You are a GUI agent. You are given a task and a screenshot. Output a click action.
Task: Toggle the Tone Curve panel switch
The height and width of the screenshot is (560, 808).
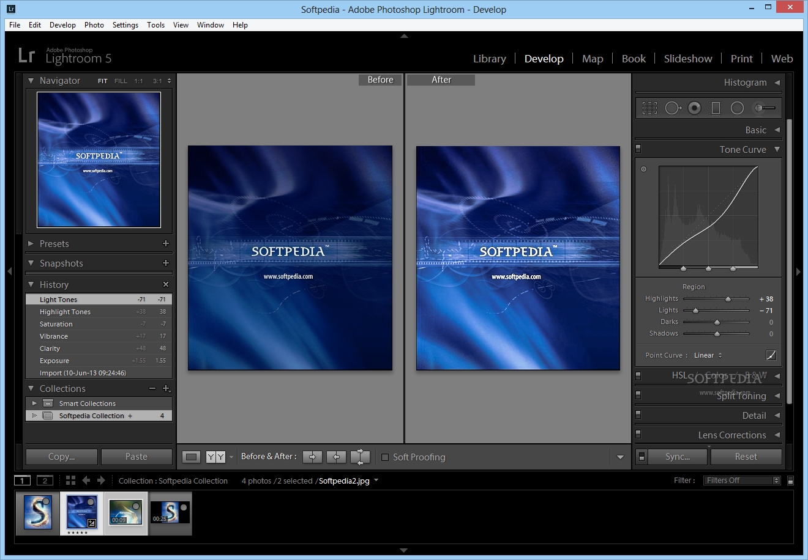click(638, 149)
